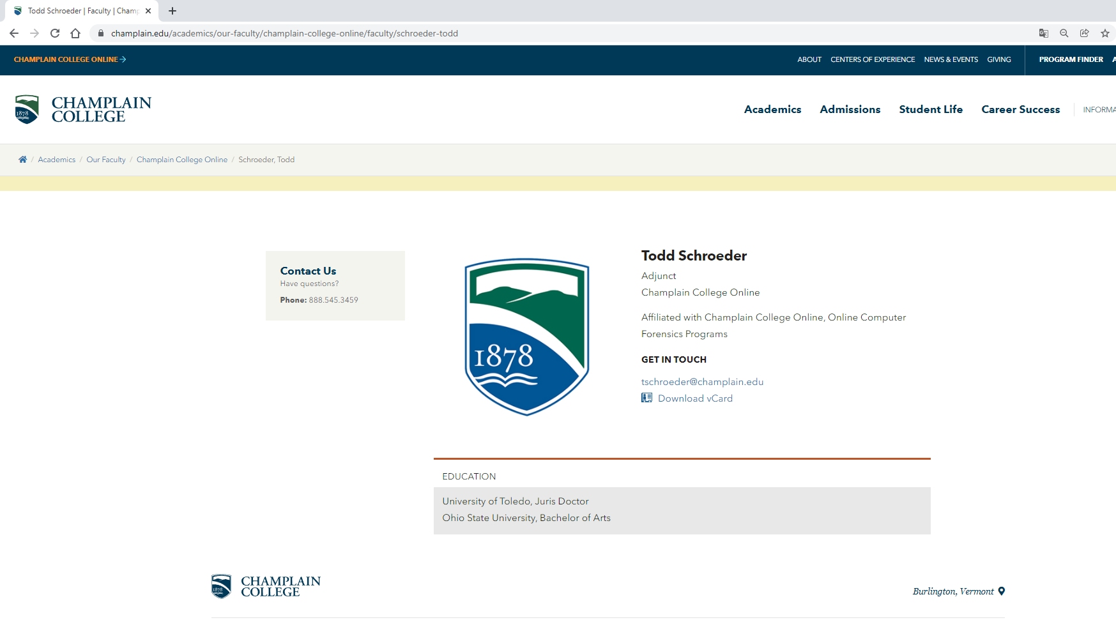Email tschroeder@champlain.edu link
This screenshot has width=1116, height=620.
[702, 382]
